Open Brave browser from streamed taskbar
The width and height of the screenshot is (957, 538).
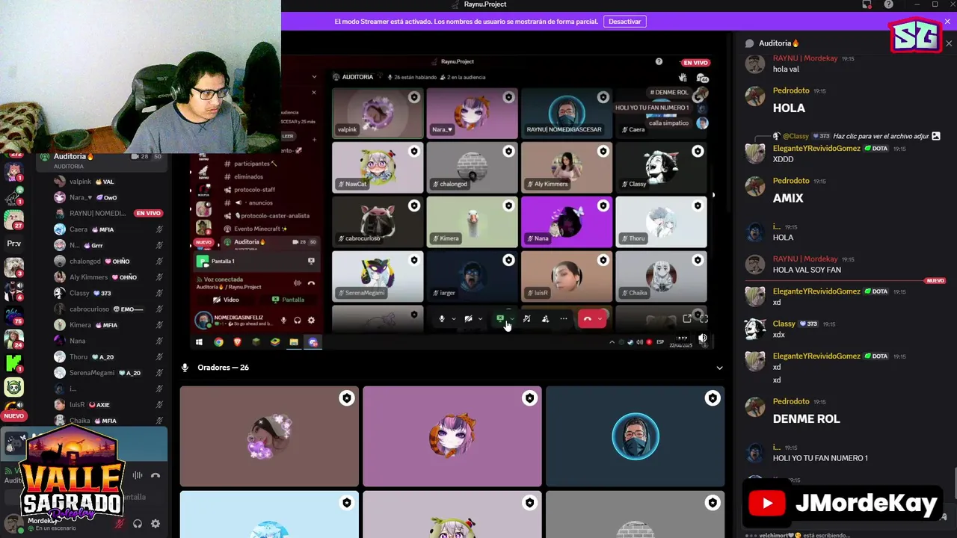[x=238, y=342]
